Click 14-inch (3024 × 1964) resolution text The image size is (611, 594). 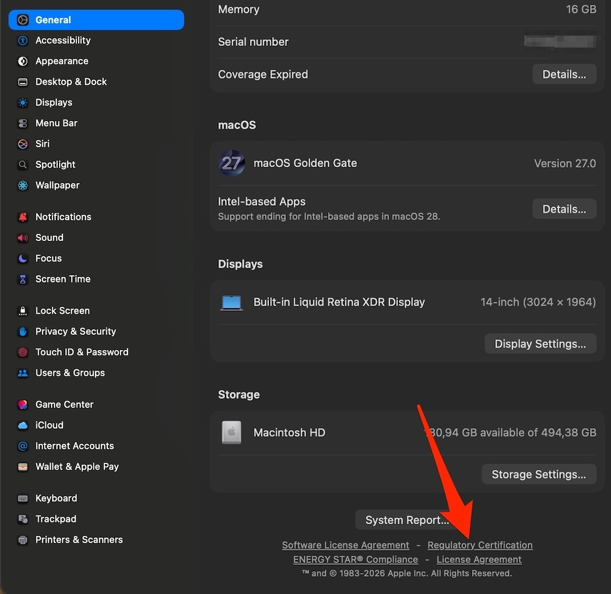[x=538, y=302]
